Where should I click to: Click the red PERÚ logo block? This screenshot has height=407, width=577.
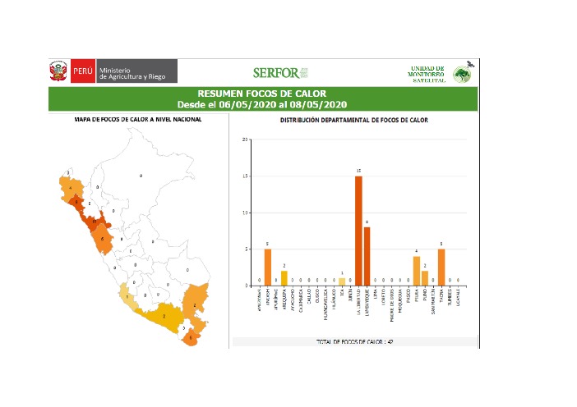(82, 71)
